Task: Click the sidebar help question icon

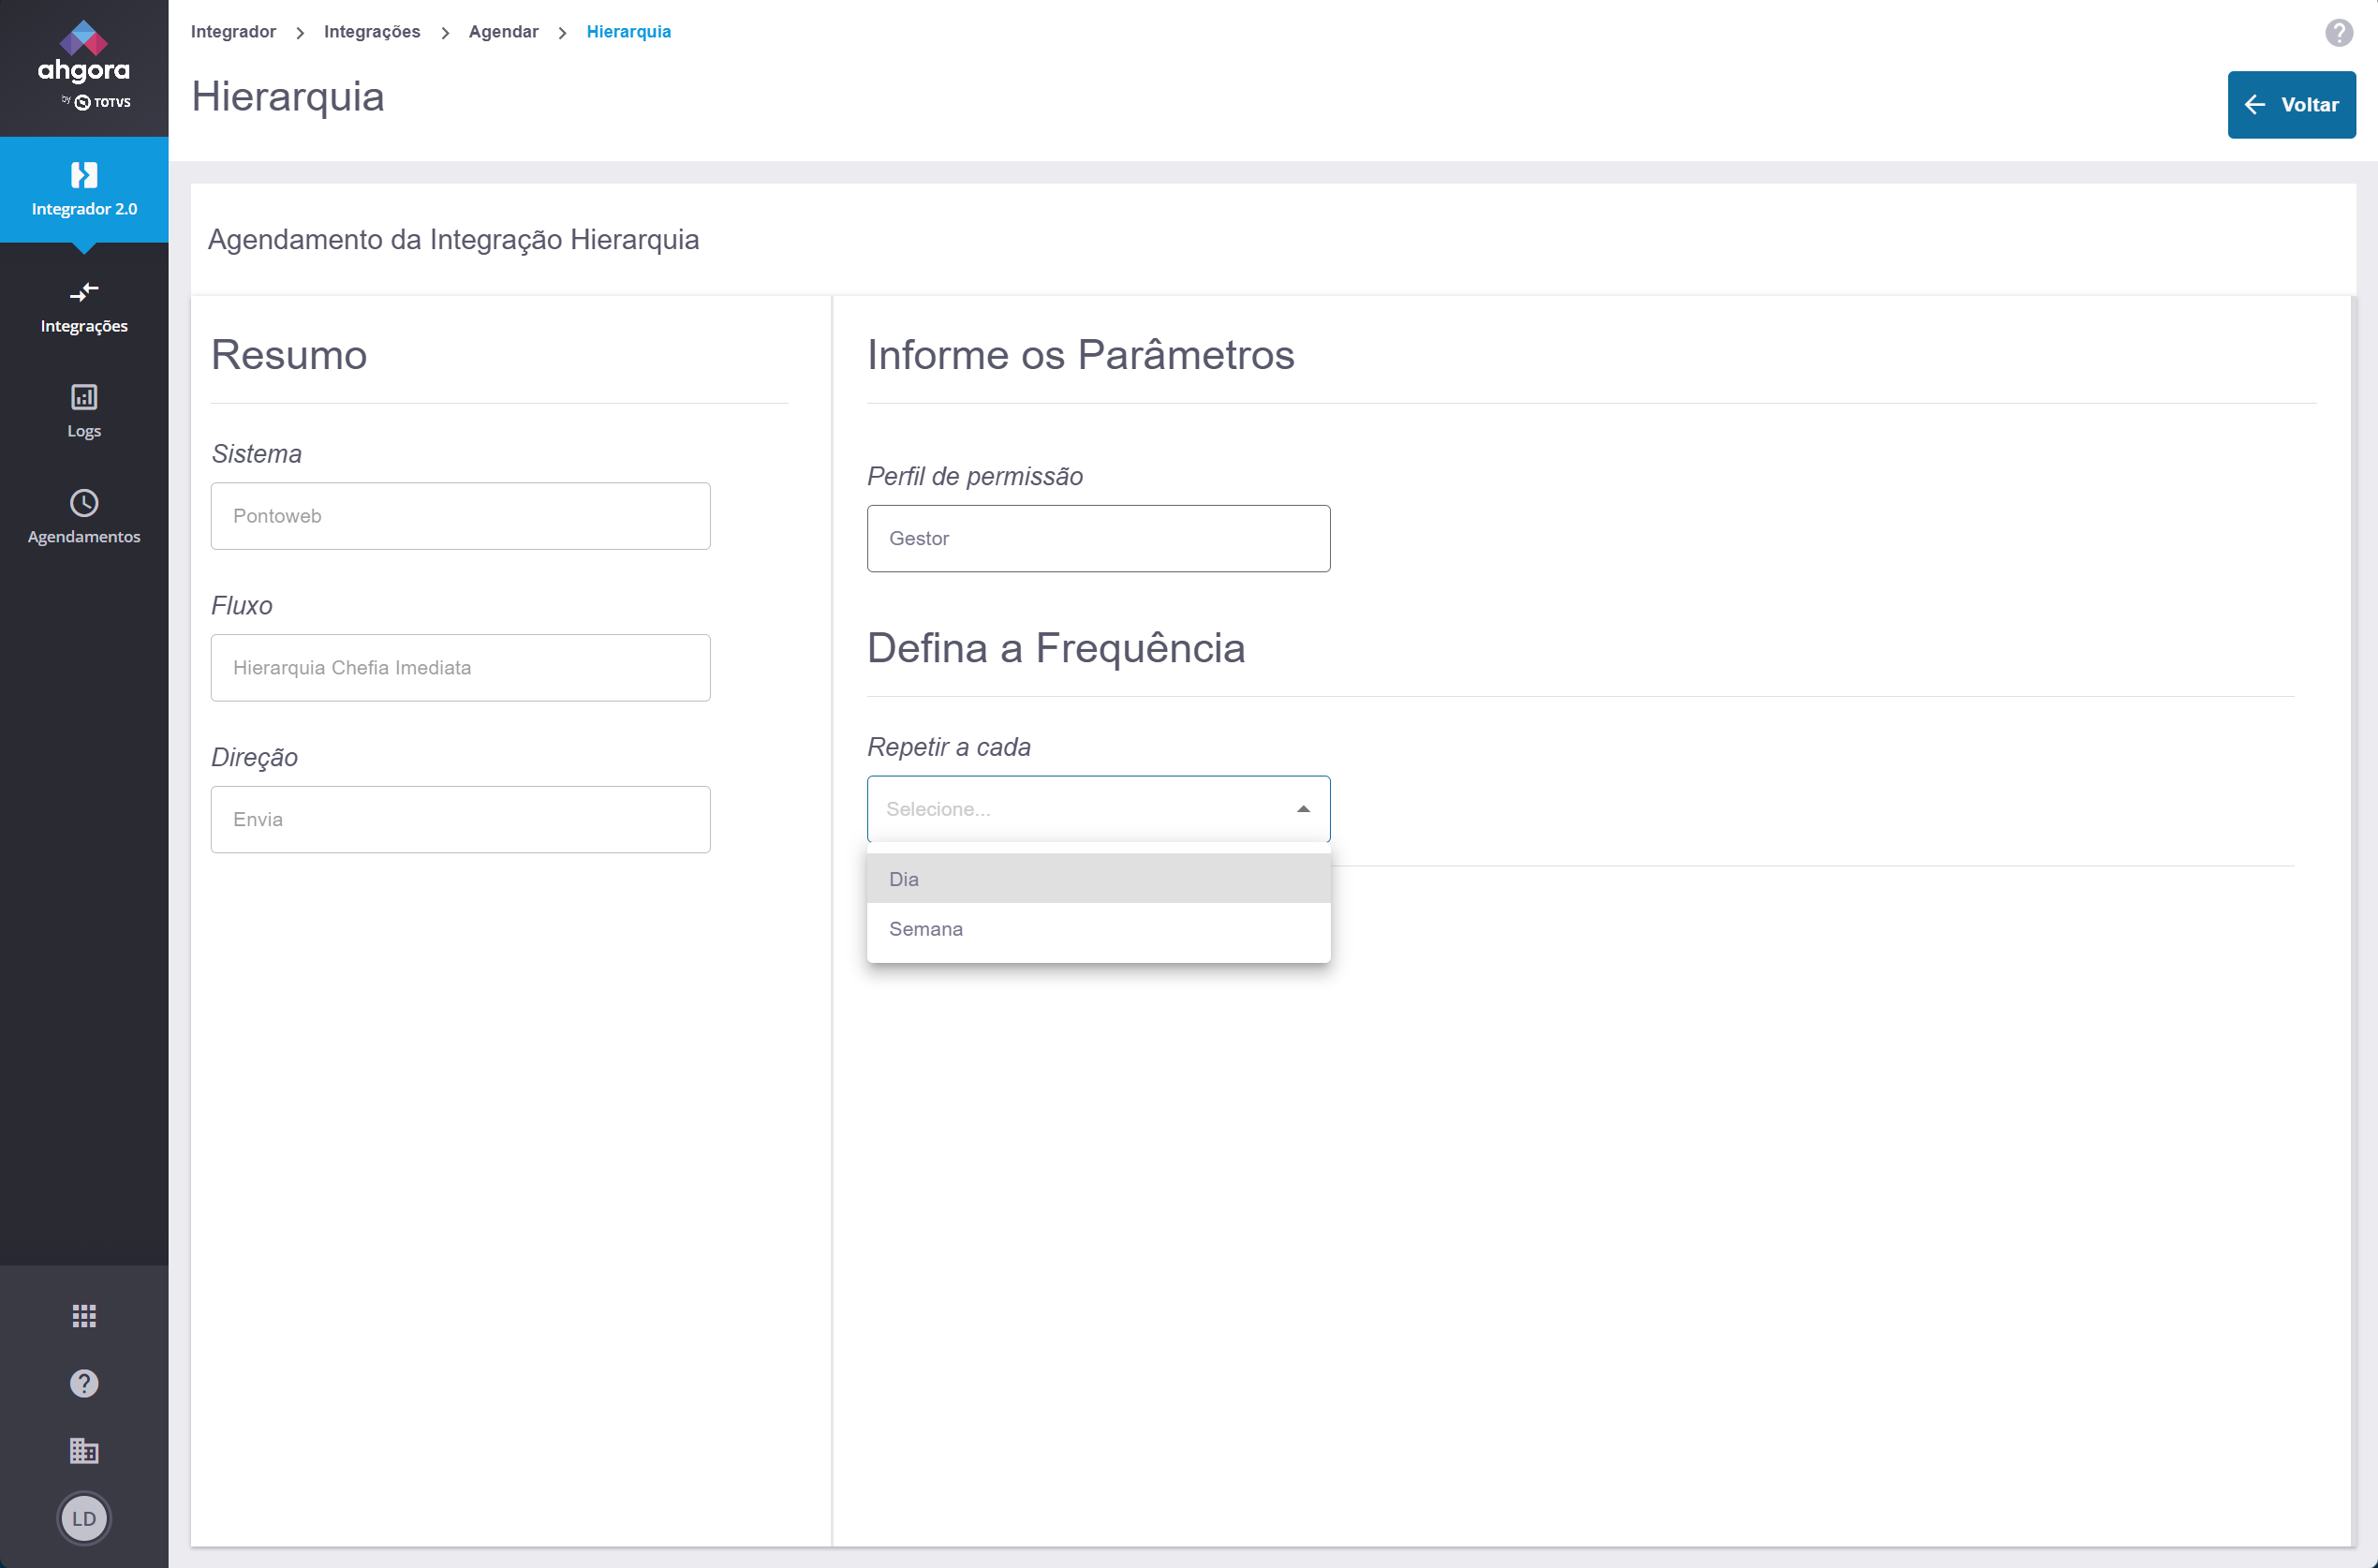Action: (x=84, y=1383)
